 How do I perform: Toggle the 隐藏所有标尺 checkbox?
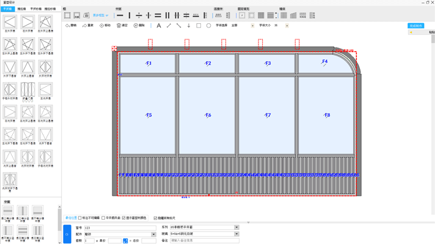point(155,218)
